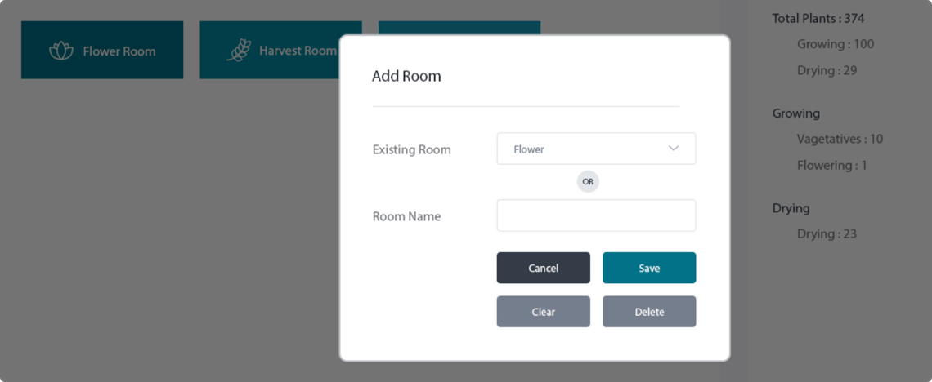Expand the Existing Room dropdown chevron
The width and height of the screenshot is (932, 382).
[x=674, y=149]
